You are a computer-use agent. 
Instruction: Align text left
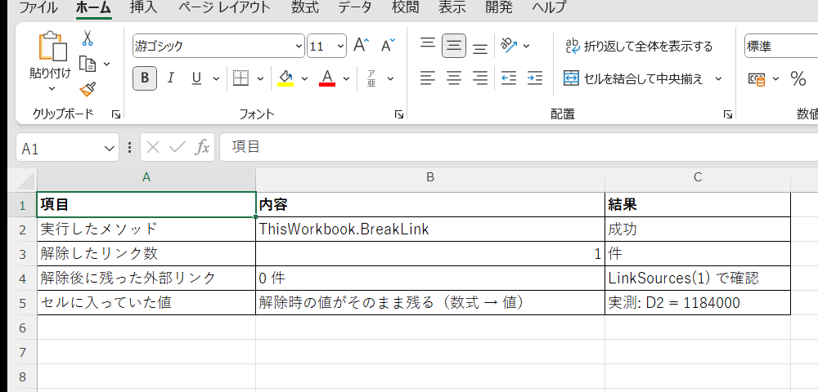tap(428, 78)
